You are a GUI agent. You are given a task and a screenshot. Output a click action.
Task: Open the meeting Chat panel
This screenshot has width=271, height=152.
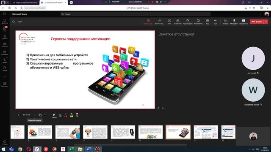click(x=169, y=22)
